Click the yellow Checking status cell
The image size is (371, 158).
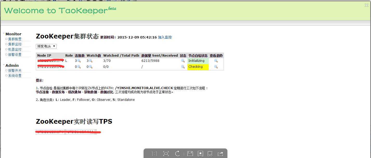(x=198, y=67)
